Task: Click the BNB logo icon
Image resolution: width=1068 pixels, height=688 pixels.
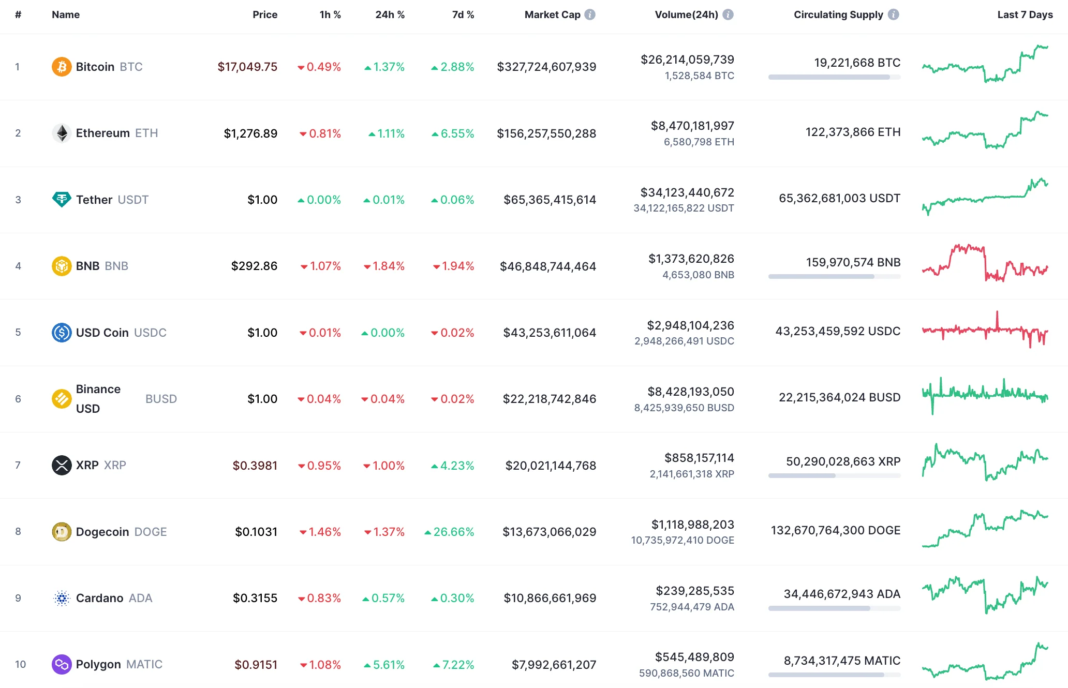Action: coord(62,266)
